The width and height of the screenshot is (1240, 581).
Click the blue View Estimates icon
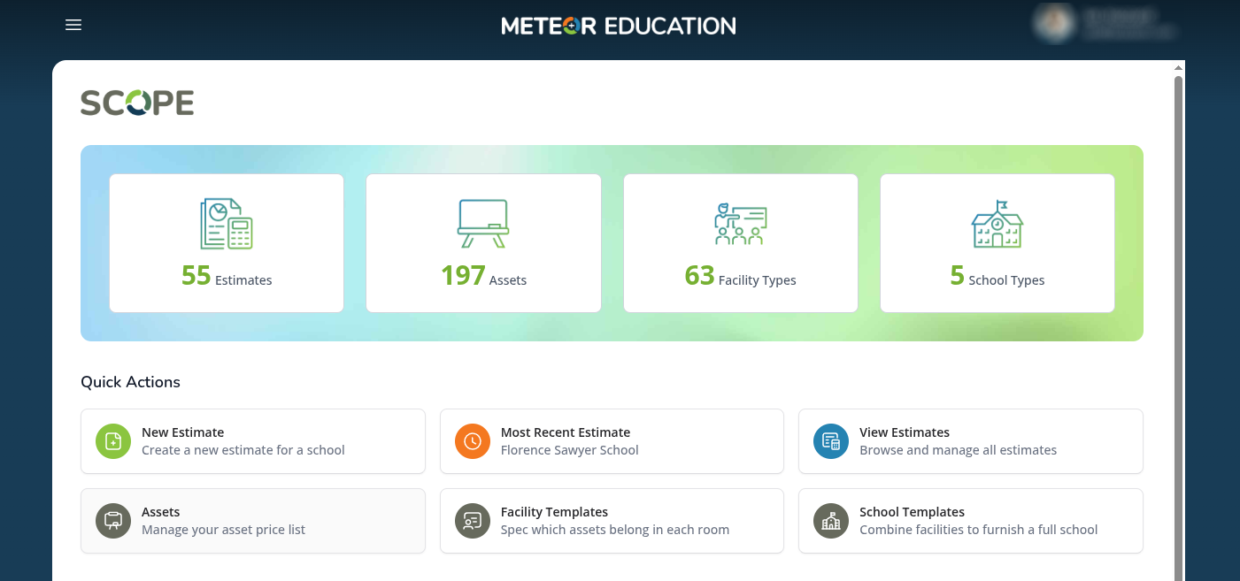(x=831, y=441)
